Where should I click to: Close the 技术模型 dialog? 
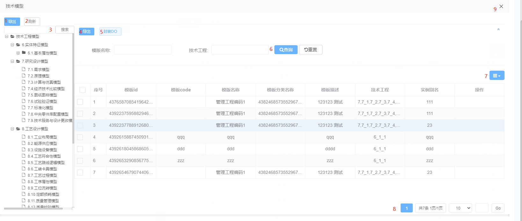coord(501,6)
